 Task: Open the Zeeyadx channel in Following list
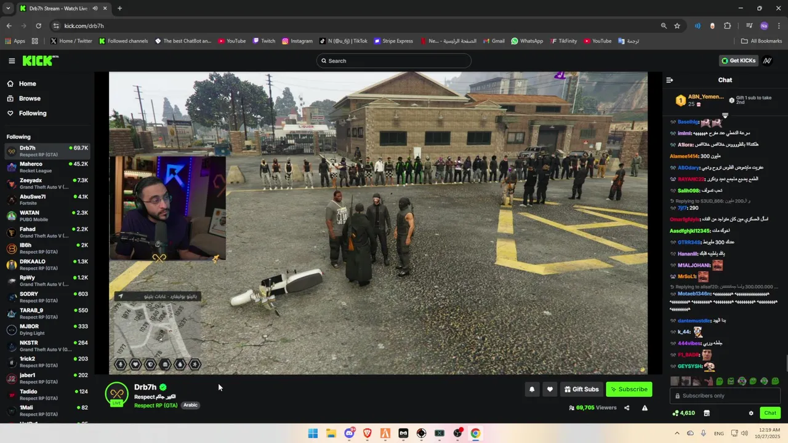point(47,183)
